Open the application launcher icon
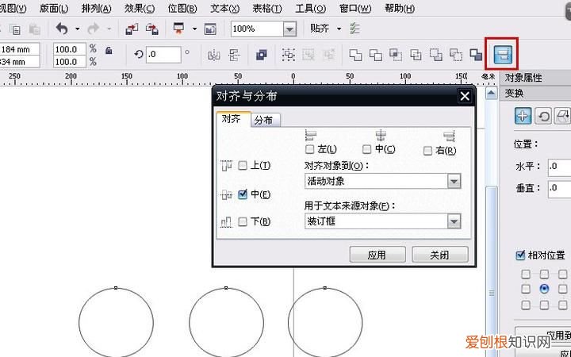Screen dimensions: 571x357 pos(178,29)
